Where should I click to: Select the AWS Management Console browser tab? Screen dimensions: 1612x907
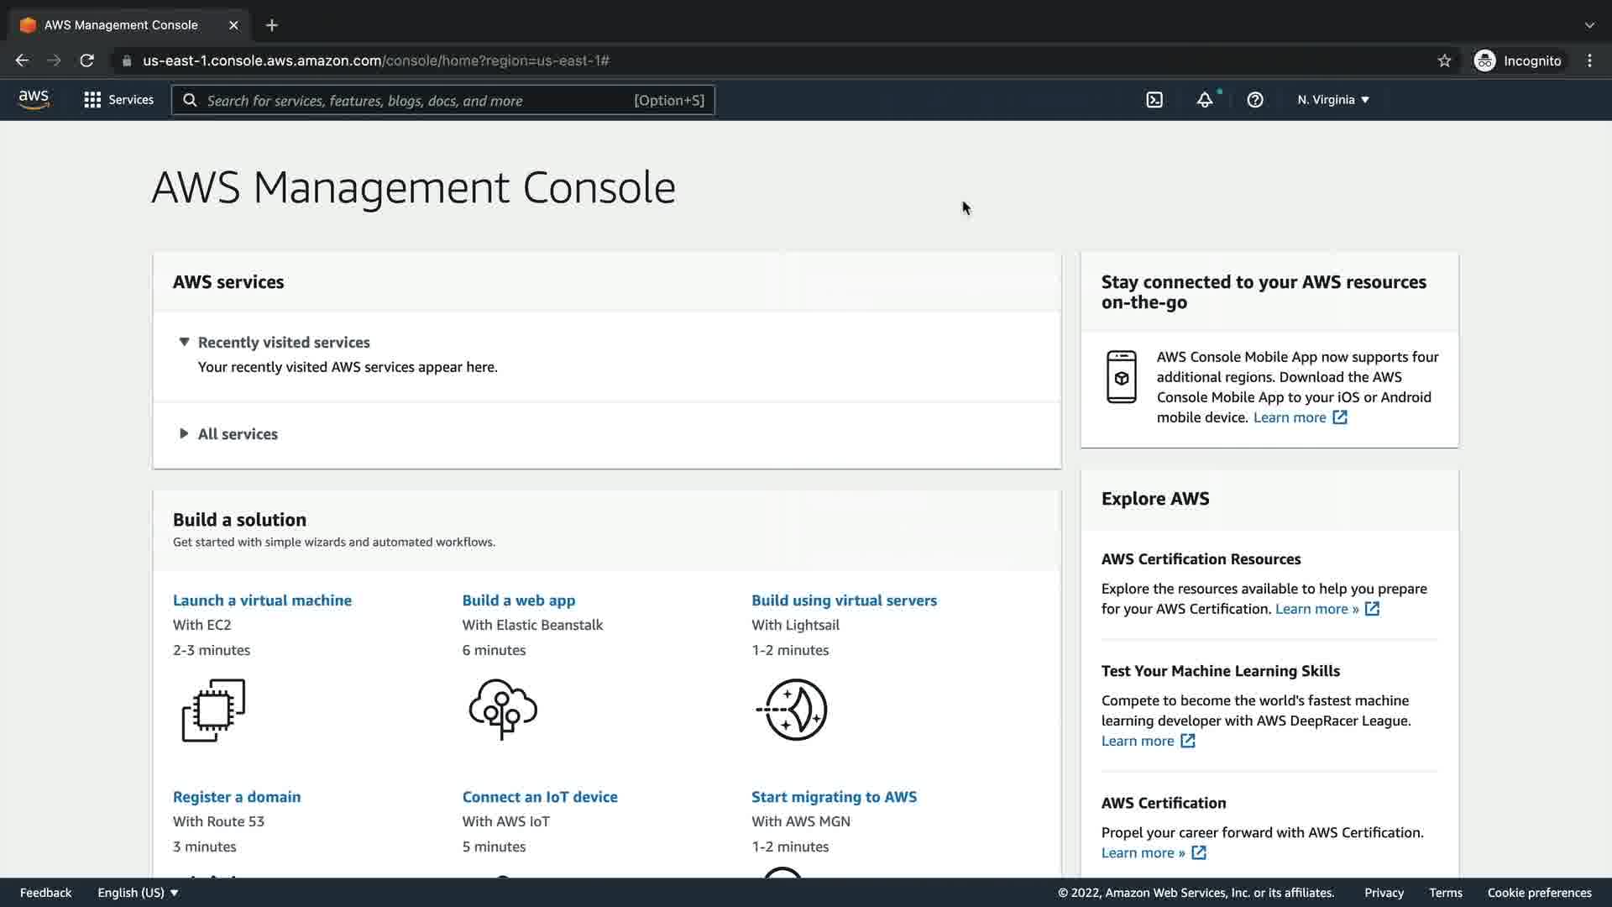(x=121, y=25)
